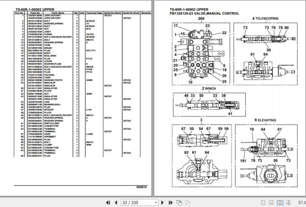
Task: Click callout number 10 below the valve diagram
Action: click(190, 82)
